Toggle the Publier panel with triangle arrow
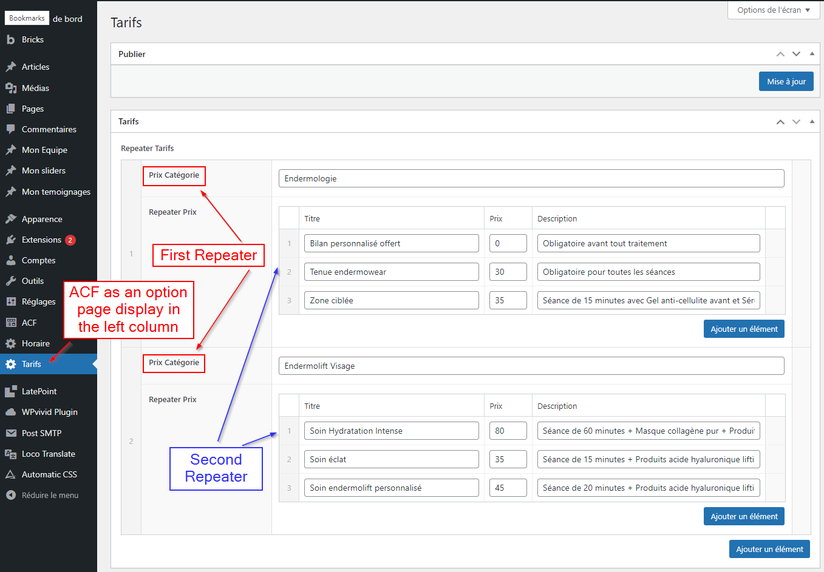 [812, 54]
